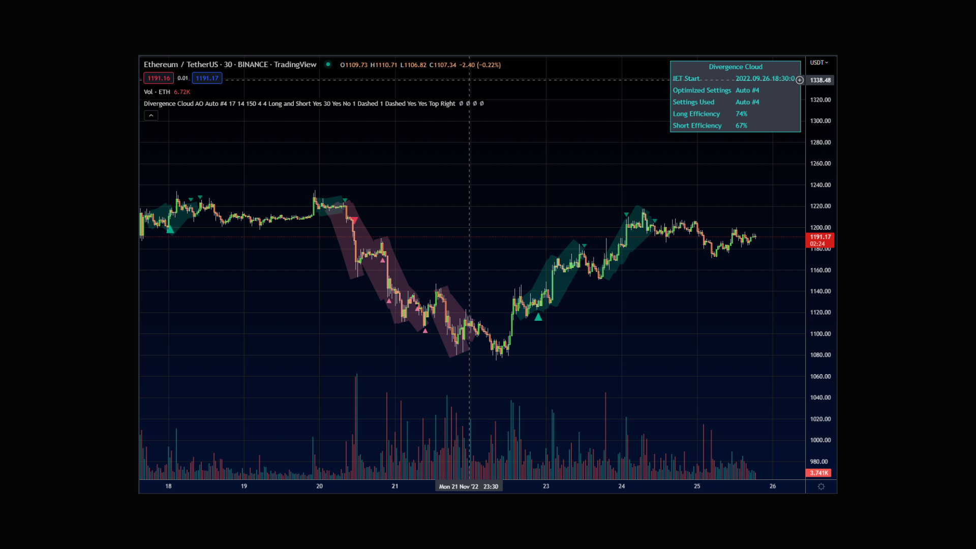Click the blue buy price button showing 1191.17
Screen dimensions: 976x549
coord(207,78)
